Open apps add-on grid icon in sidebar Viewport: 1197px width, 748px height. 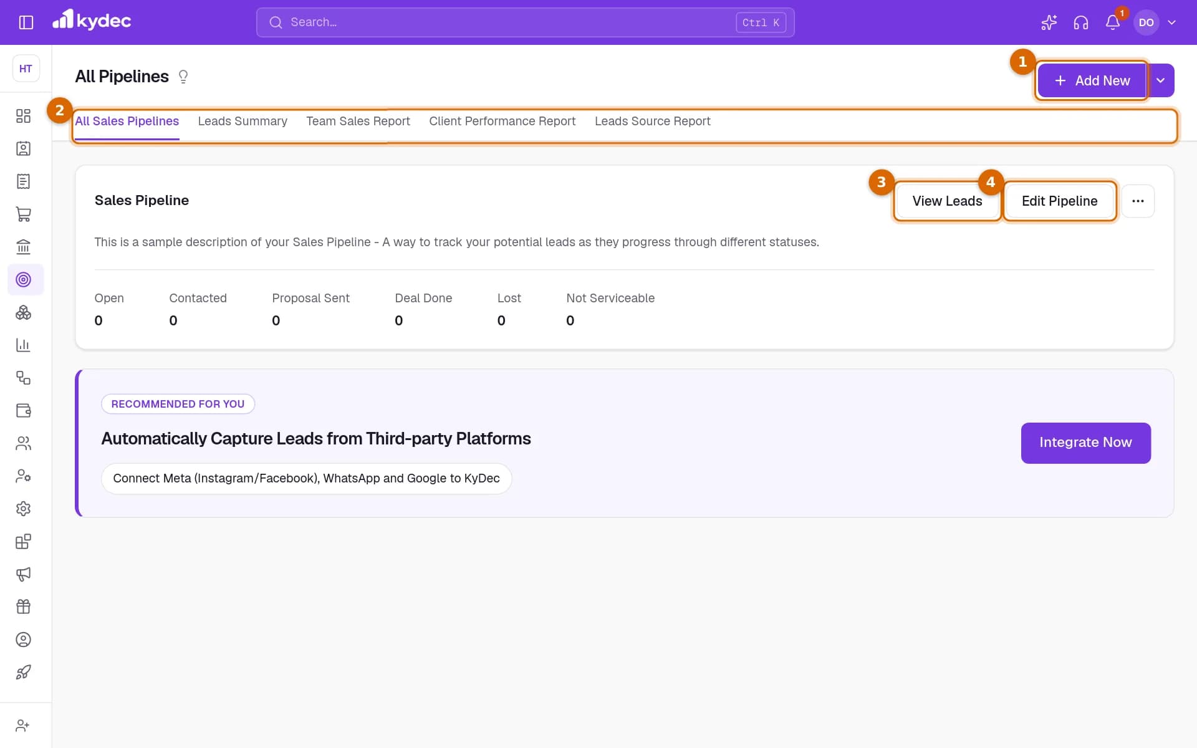24,541
